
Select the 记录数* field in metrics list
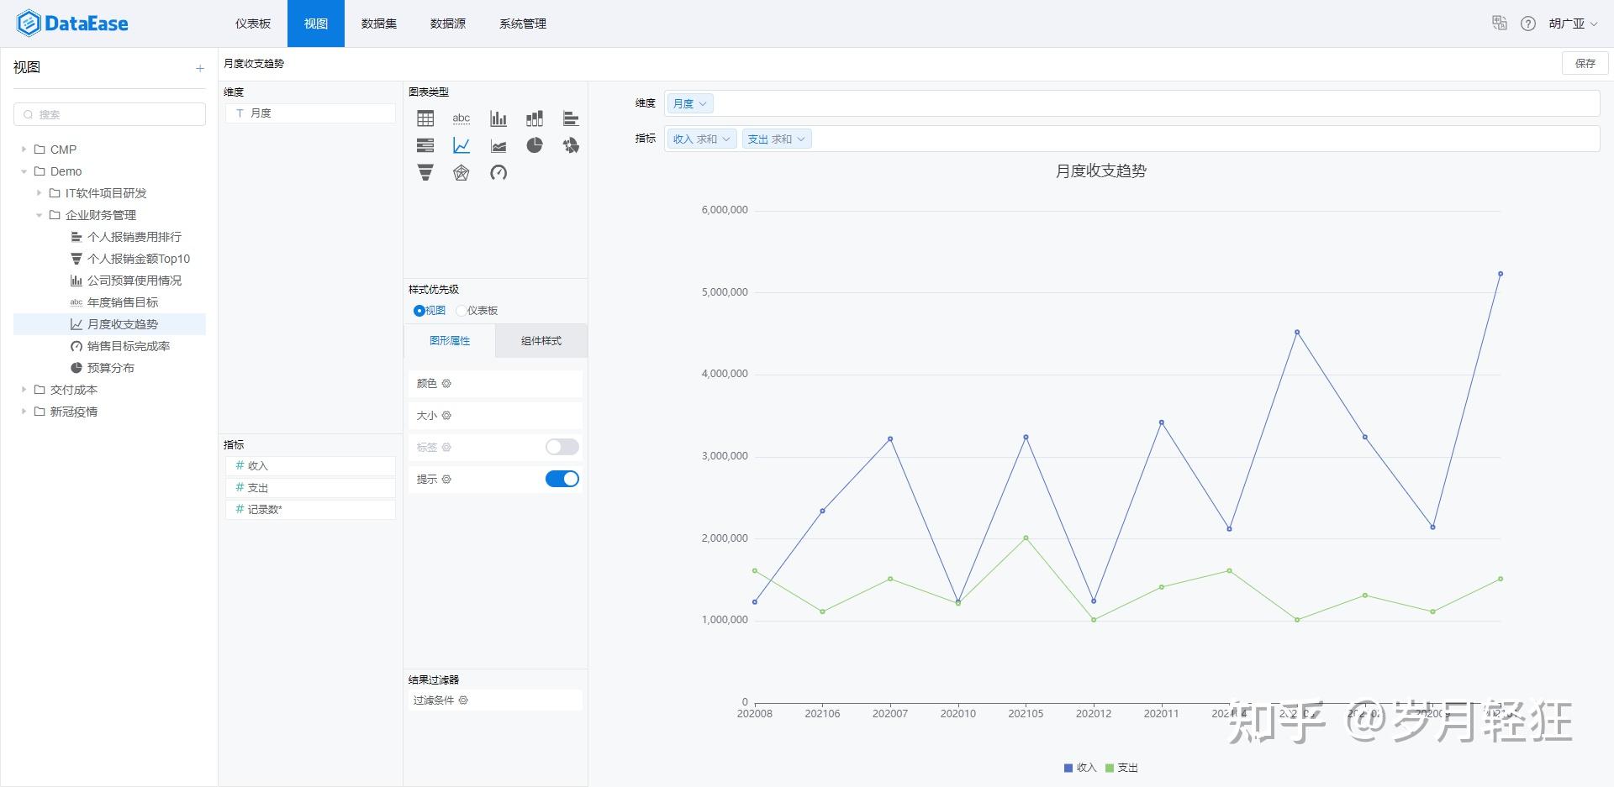click(310, 510)
